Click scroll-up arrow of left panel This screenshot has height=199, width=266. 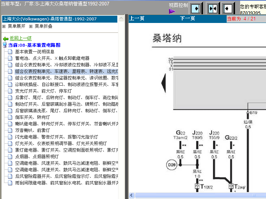tap(121, 18)
